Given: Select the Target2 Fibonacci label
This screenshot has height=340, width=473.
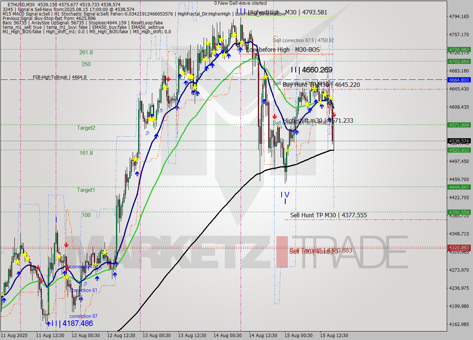Looking at the screenshot, I should (x=86, y=128).
